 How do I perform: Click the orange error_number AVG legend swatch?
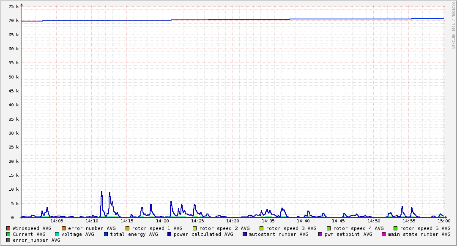(64, 228)
